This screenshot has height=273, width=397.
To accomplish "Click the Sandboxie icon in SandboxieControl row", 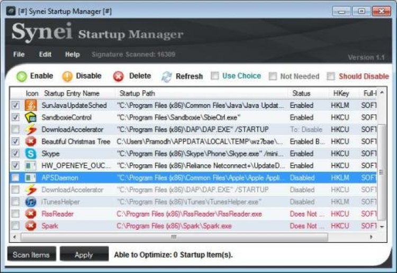I will pos(31,117).
